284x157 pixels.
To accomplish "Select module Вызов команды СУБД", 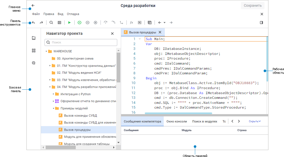I will (x=80, y=116).
